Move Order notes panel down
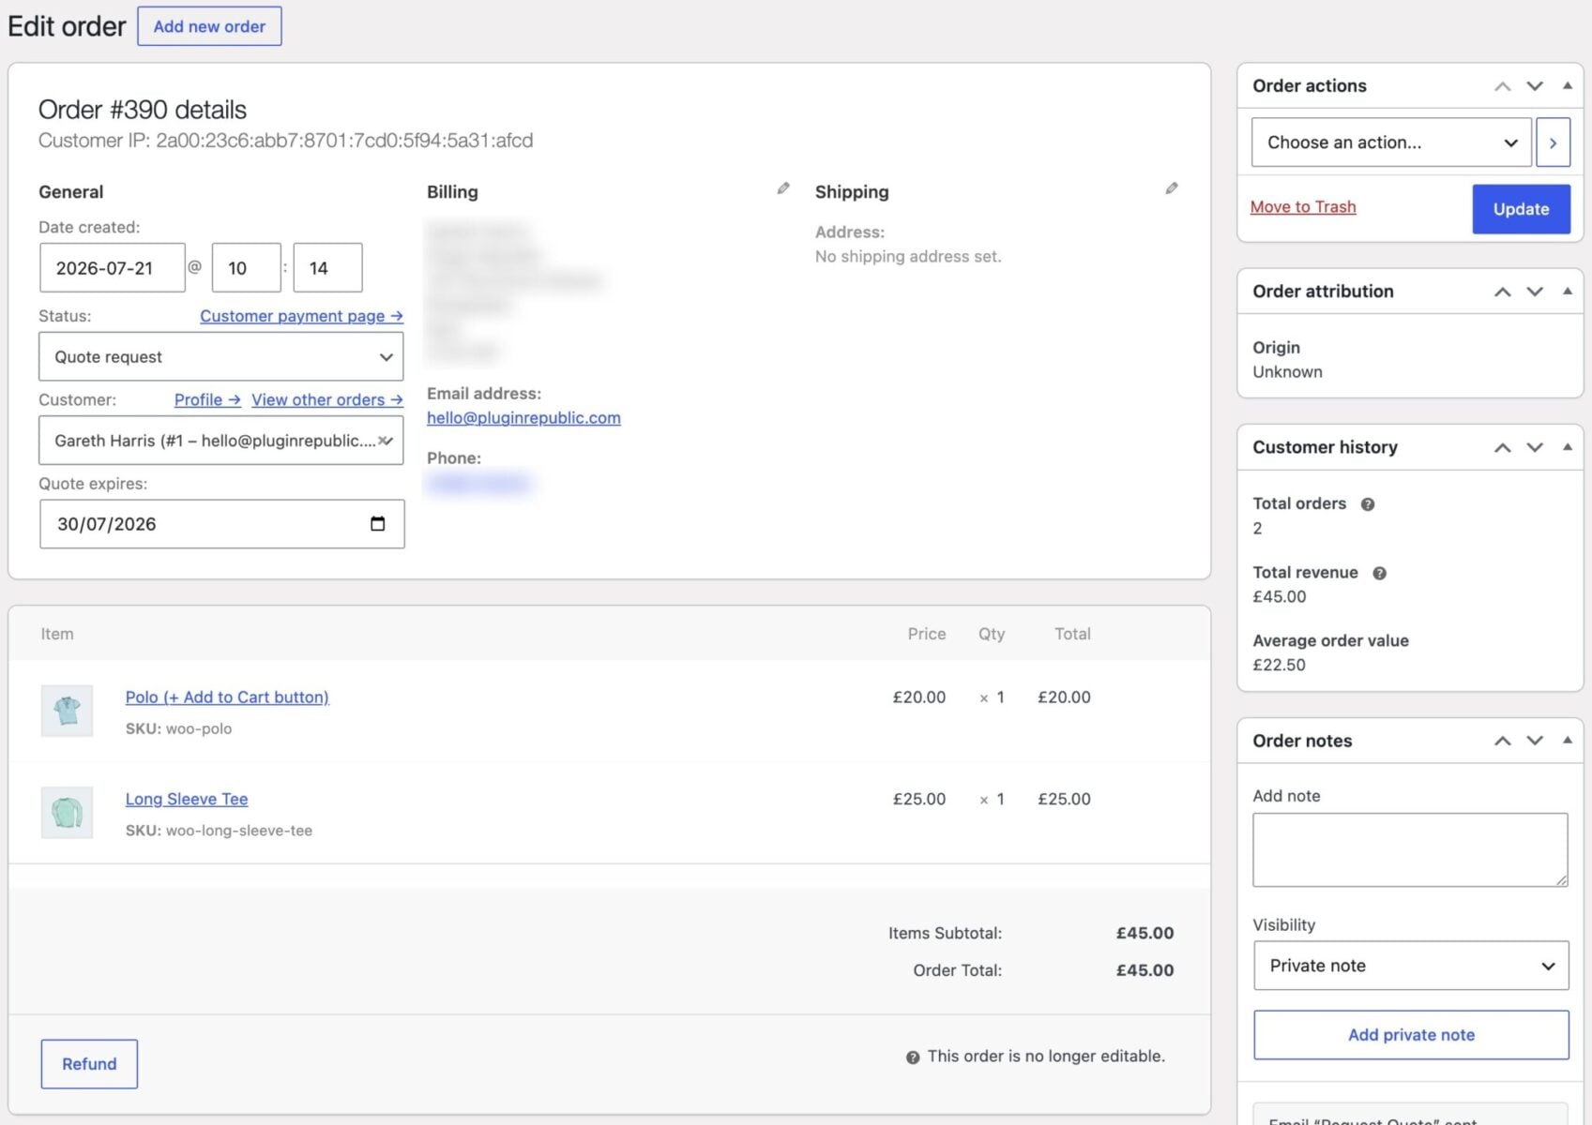Viewport: 1592px width, 1125px height. [x=1535, y=741]
